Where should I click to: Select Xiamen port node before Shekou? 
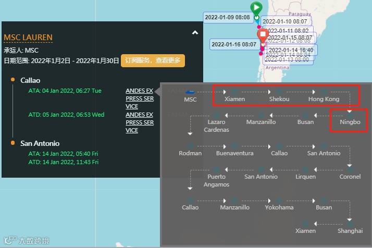point(234,92)
